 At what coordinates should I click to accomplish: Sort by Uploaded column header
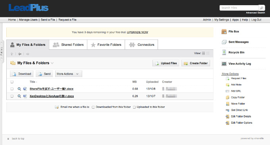pyautogui.click(x=152, y=82)
